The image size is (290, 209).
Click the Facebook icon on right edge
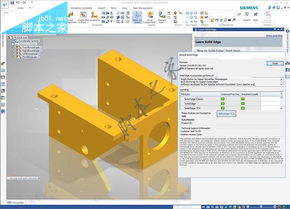click(288, 70)
